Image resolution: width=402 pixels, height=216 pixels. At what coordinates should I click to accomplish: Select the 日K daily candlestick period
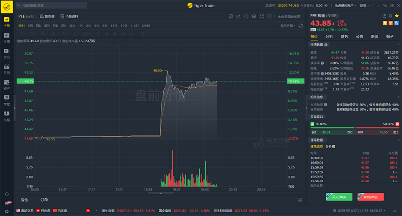[x=39, y=26]
